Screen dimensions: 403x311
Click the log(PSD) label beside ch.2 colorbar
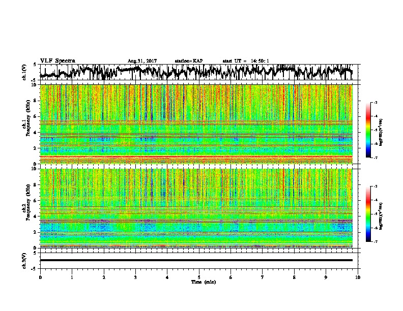381,216
